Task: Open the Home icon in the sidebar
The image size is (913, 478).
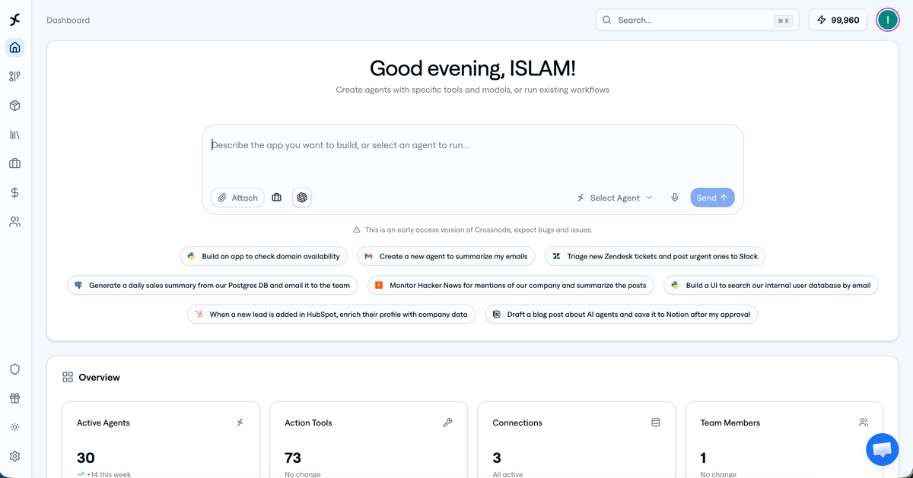Action: [x=14, y=48]
